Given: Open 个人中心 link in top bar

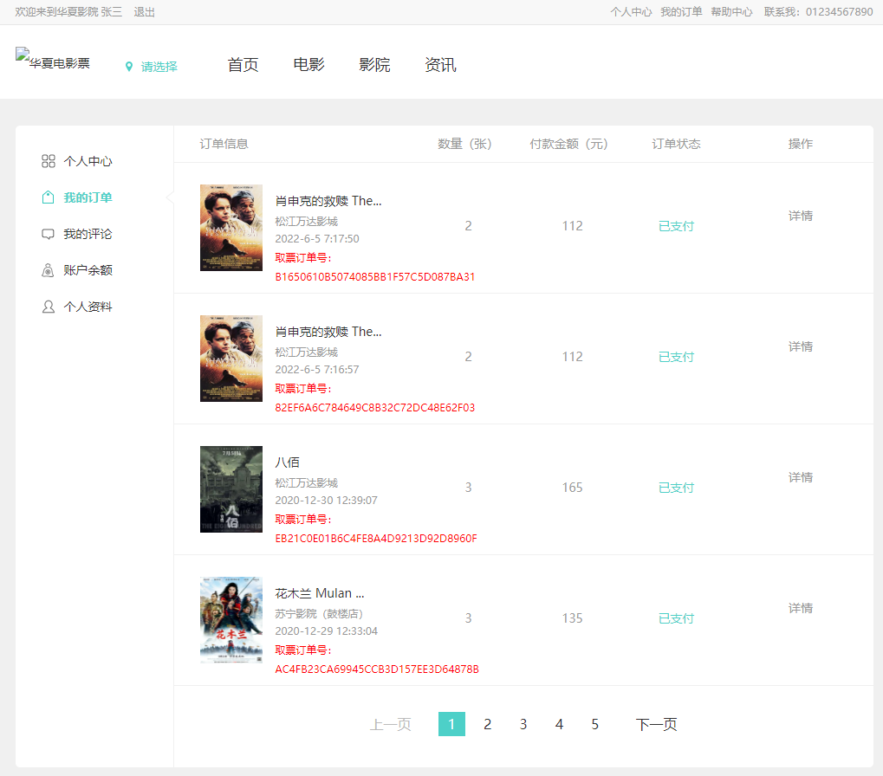Looking at the screenshot, I should [x=631, y=12].
